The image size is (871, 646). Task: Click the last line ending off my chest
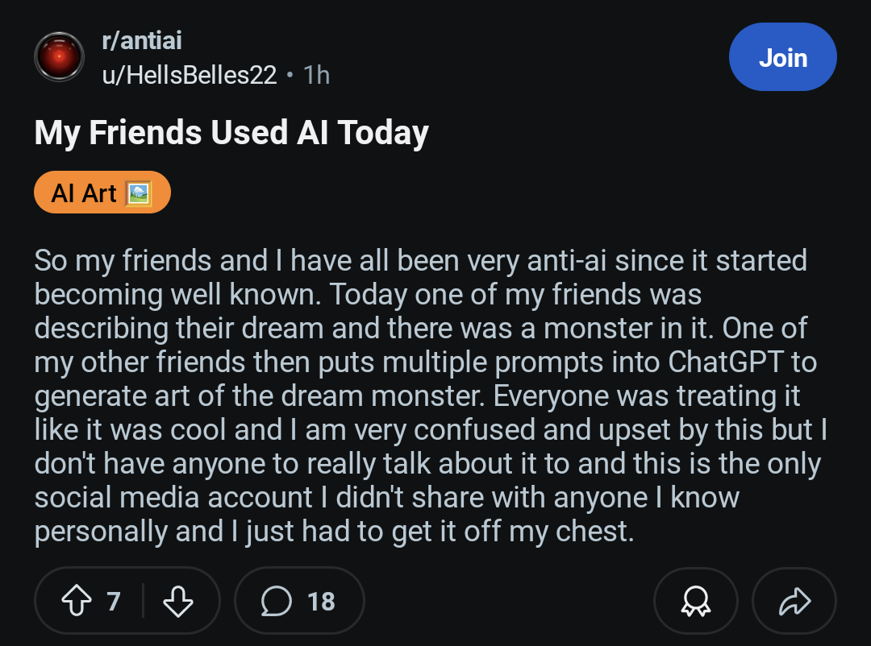(334, 532)
